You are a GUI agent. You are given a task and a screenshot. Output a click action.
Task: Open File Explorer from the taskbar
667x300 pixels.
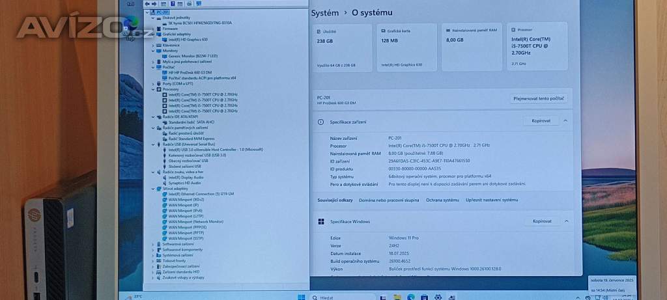[x=397, y=297]
